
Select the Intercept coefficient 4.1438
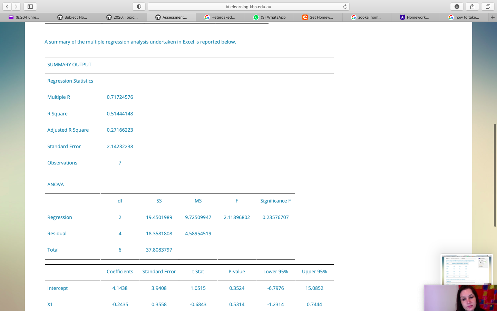coord(120,288)
